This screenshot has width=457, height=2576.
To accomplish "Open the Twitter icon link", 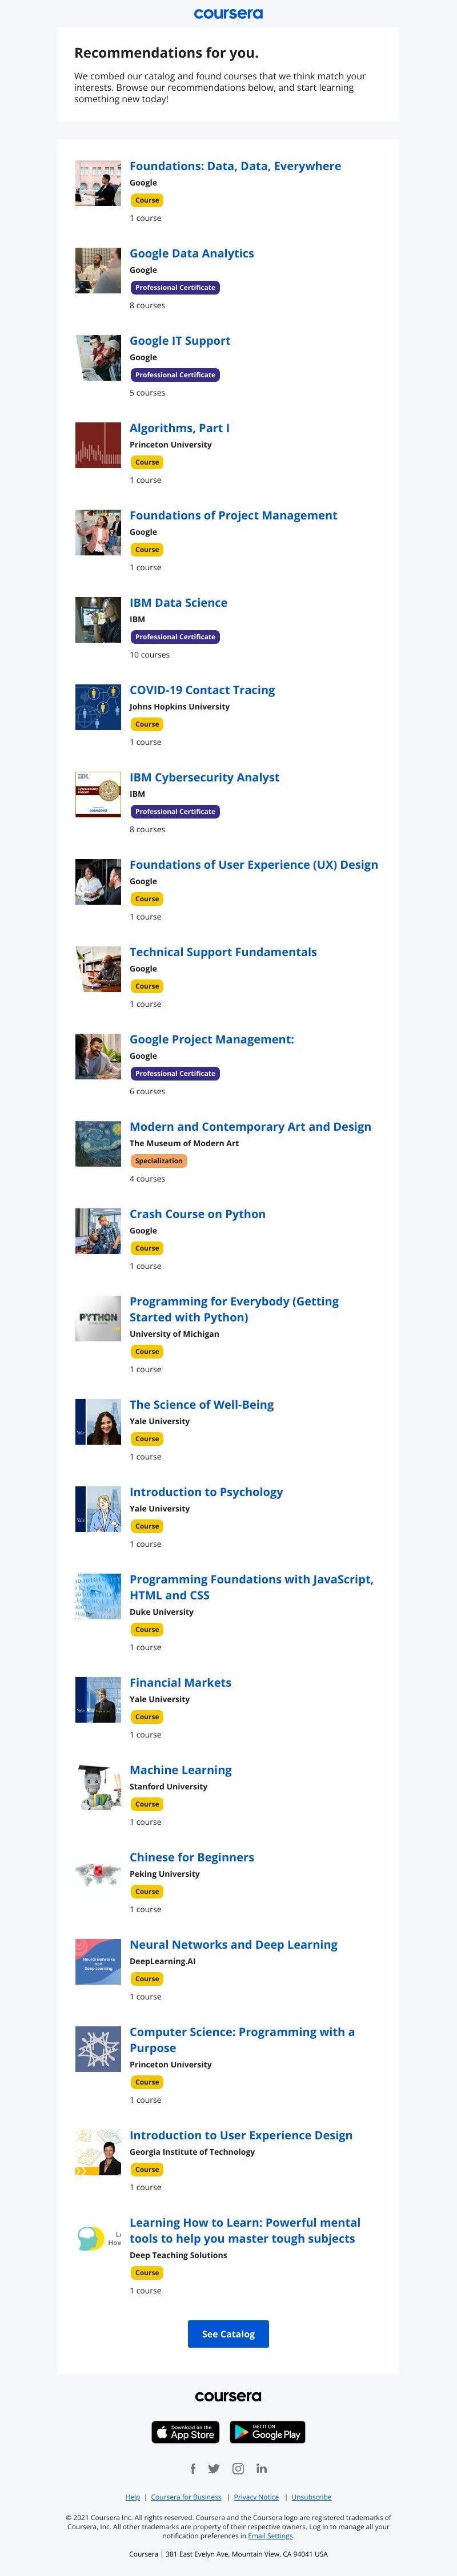I will pos(214,2468).
